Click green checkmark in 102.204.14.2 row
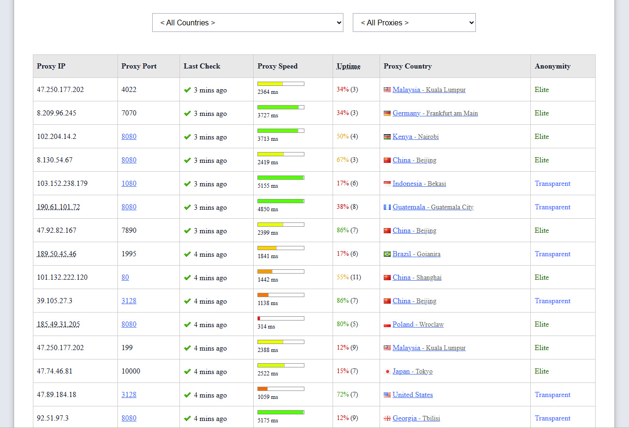Image resolution: width=629 pixels, height=428 pixels. coord(187,137)
